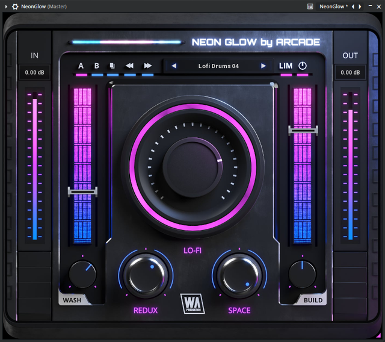Toggle the power bypass button
Viewport: 385px width, 342px height.
pyautogui.click(x=302, y=66)
